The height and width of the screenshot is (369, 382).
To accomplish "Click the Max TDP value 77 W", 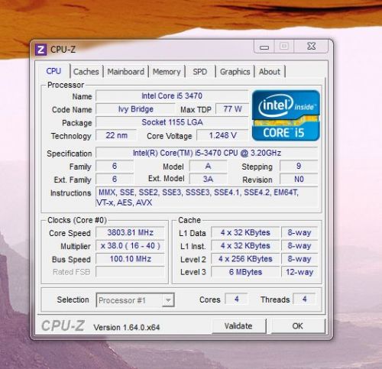I will pyautogui.click(x=232, y=109).
